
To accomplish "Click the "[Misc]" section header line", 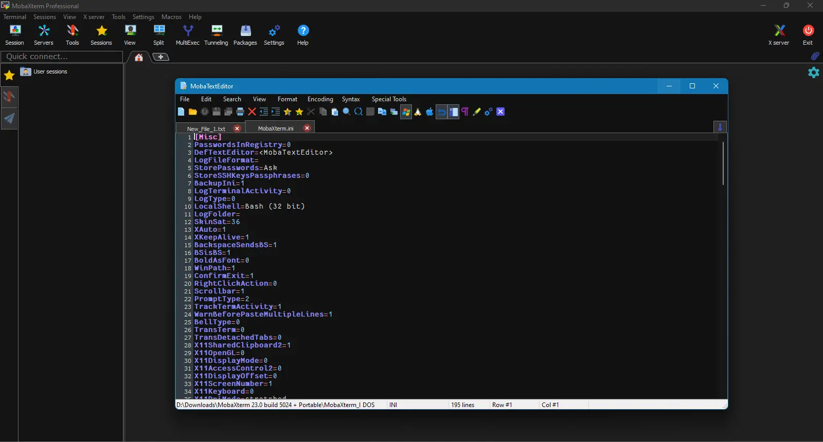I will click(208, 137).
